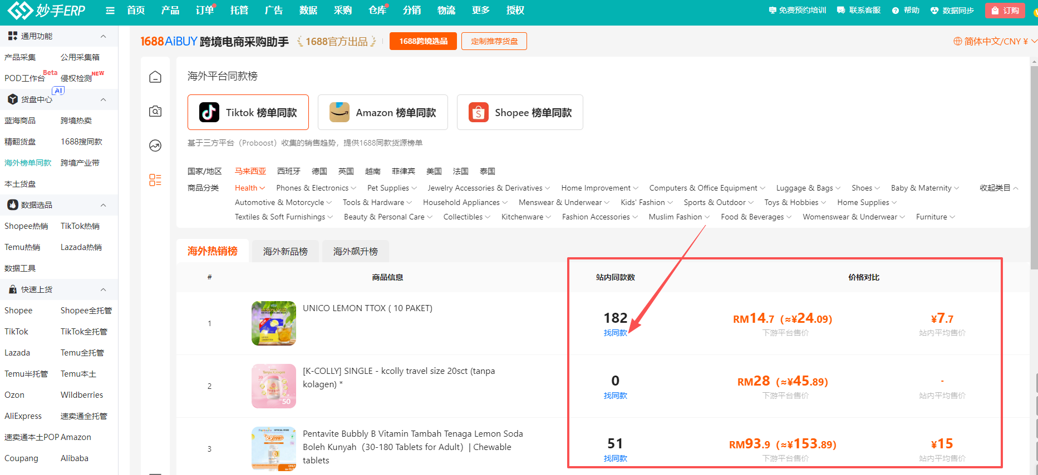Screen dimensions: 1038x475
Task: Click 找同款 for UNICO LEMON TTOX
Action: pos(615,333)
